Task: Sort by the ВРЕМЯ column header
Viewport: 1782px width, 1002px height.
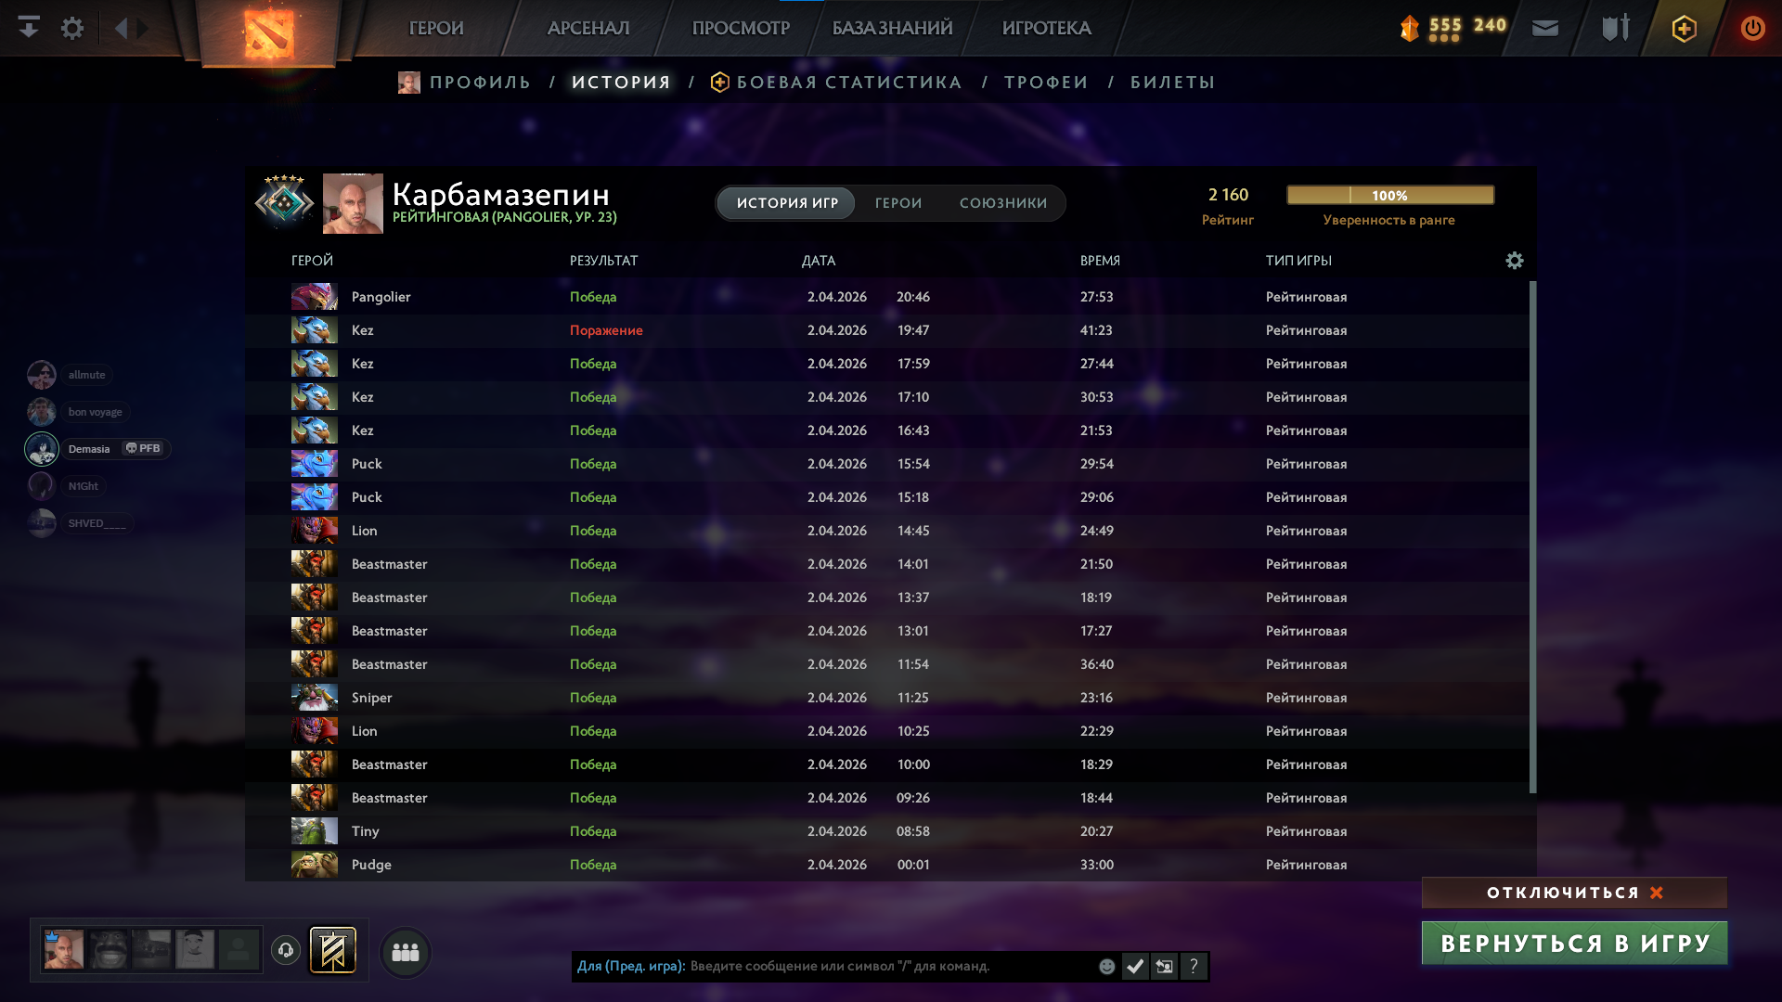Action: [1100, 261]
